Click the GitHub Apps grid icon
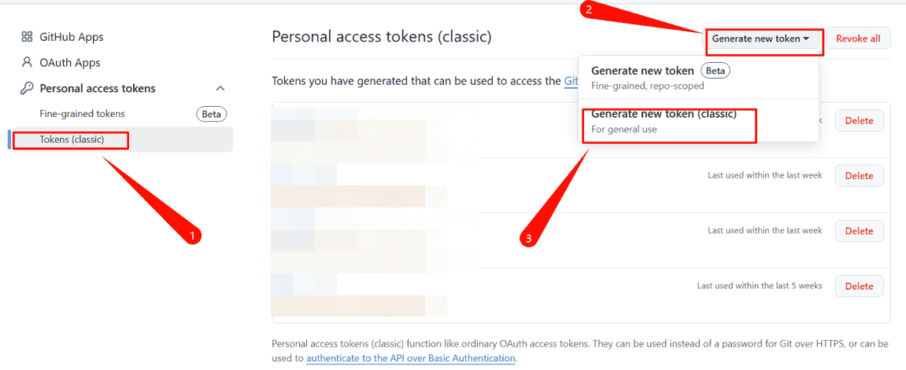Image resolution: width=906 pixels, height=370 pixels. (27, 37)
